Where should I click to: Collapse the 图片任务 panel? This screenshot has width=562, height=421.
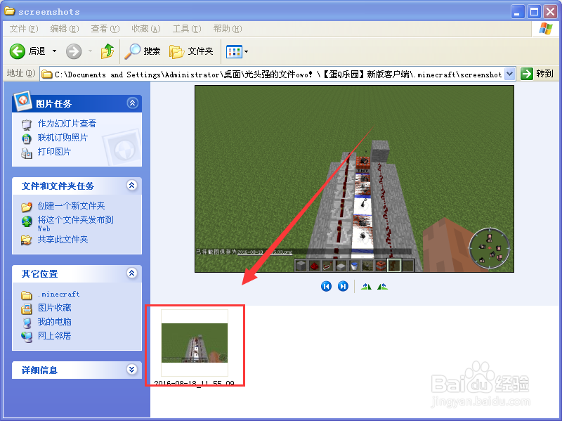[132, 103]
